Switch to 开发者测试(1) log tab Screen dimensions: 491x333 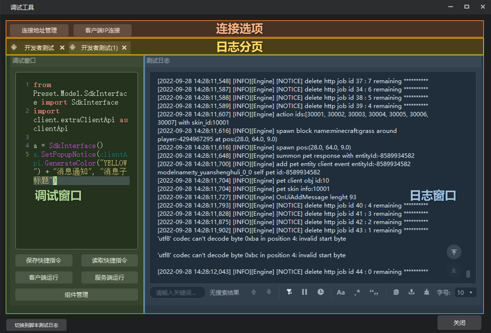coord(99,48)
